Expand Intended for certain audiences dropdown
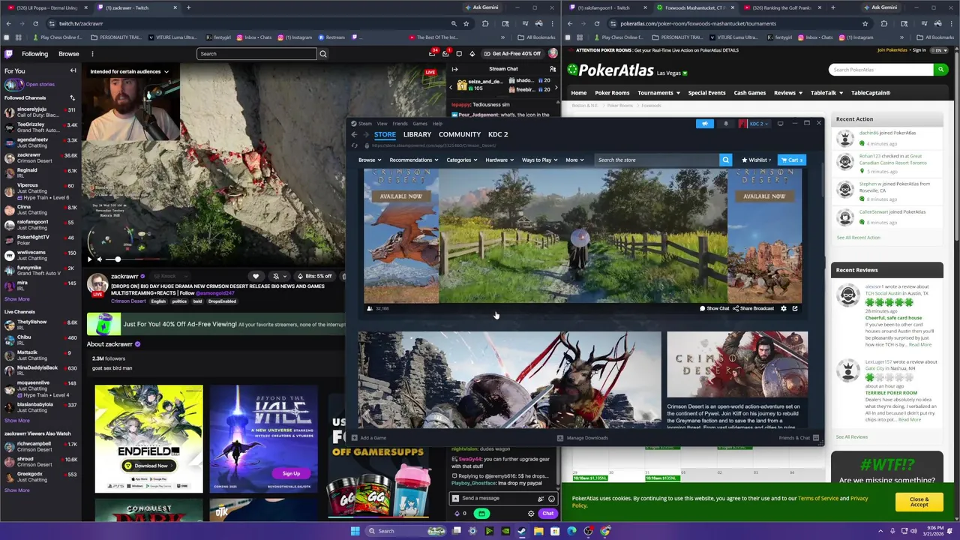This screenshot has width=960, height=540. point(129,71)
